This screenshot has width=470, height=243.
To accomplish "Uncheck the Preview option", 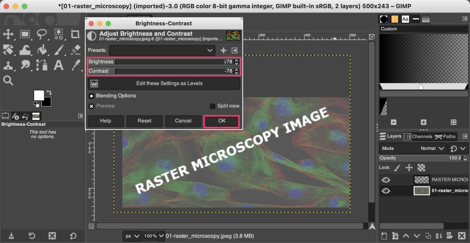I will click(x=91, y=106).
